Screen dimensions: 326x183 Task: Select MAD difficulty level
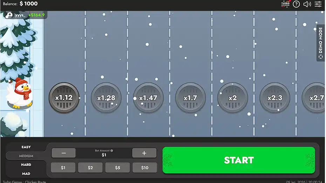26,174
